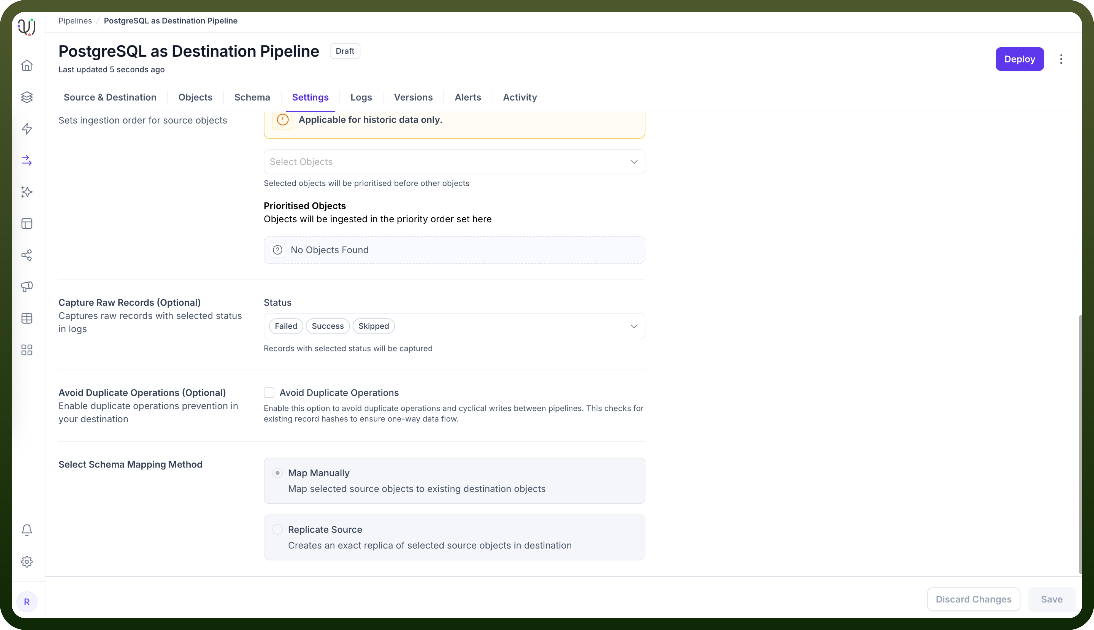Enable the Avoid Duplicate Operations checkbox
Screen dimensions: 1094x630
pyautogui.click(x=269, y=392)
